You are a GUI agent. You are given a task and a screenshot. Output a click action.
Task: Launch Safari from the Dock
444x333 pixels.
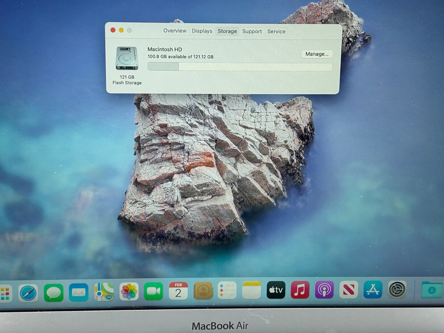(x=28, y=293)
